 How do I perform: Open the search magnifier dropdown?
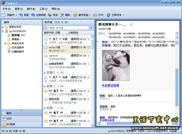47,28
